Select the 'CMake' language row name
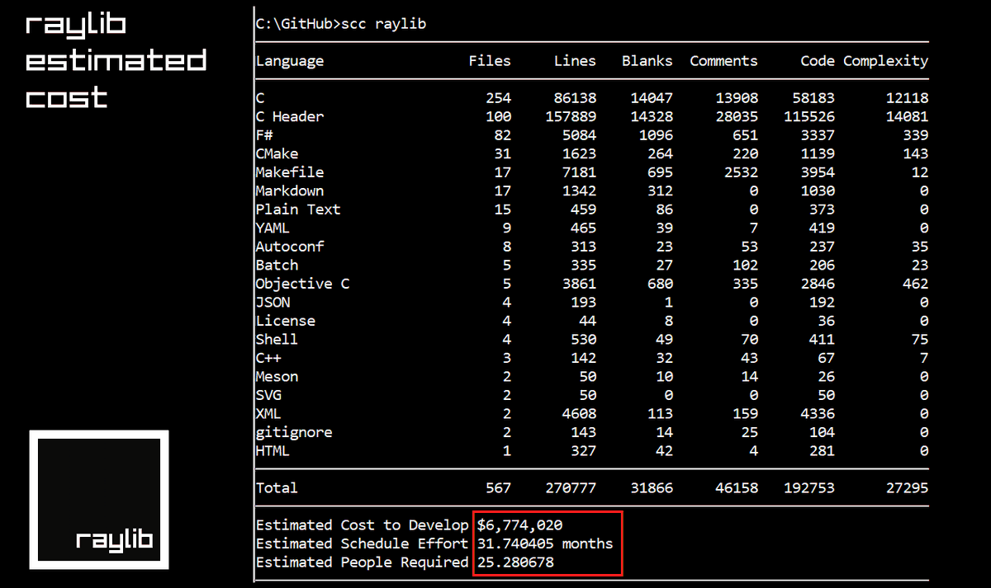Screen dimensions: 991x588 [x=277, y=153]
